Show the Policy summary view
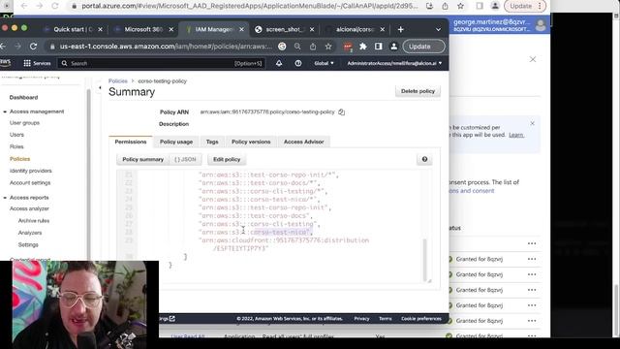620x349 pixels. pyautogui.click(x=142, y=159)
